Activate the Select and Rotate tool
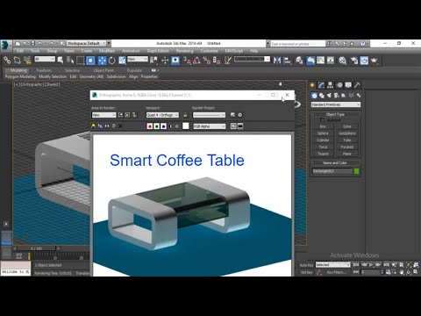Viewport: 421px width, 316px height. click(x=112, y=61)
